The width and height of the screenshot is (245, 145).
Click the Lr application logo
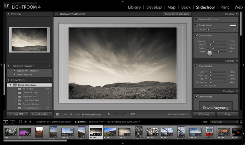6,6
